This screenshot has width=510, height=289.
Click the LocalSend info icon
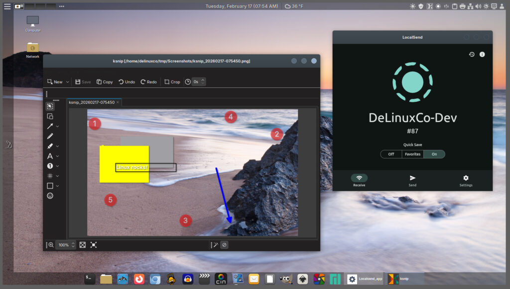click(x=482, y=54)
